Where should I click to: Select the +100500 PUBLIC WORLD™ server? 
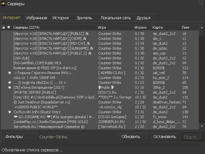[100, 107]
